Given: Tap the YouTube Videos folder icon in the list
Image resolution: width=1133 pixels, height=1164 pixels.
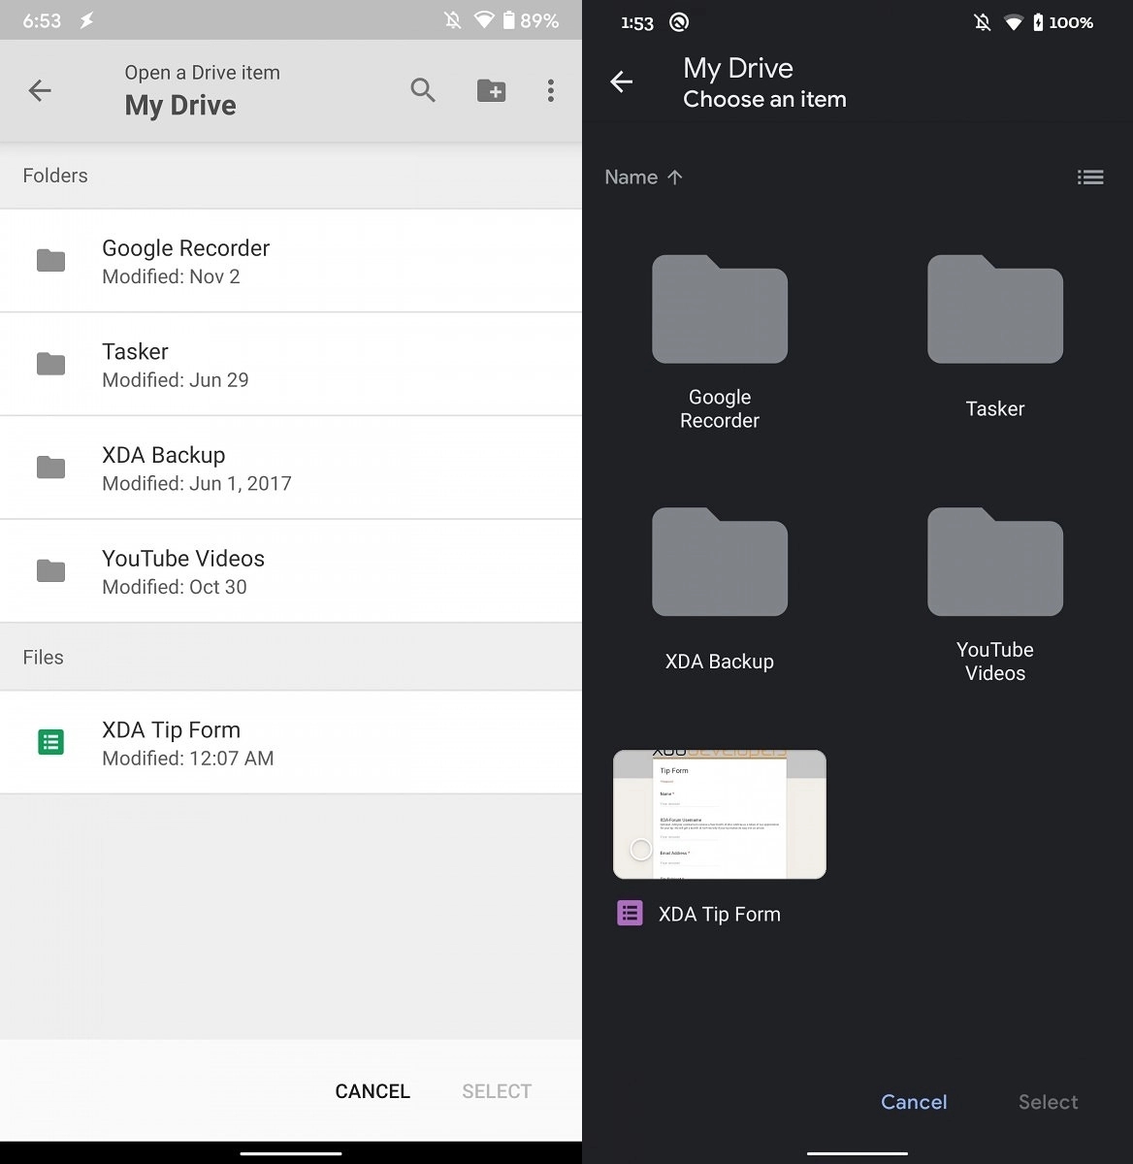Looking at the screenshot, I should tap(50, 570).
